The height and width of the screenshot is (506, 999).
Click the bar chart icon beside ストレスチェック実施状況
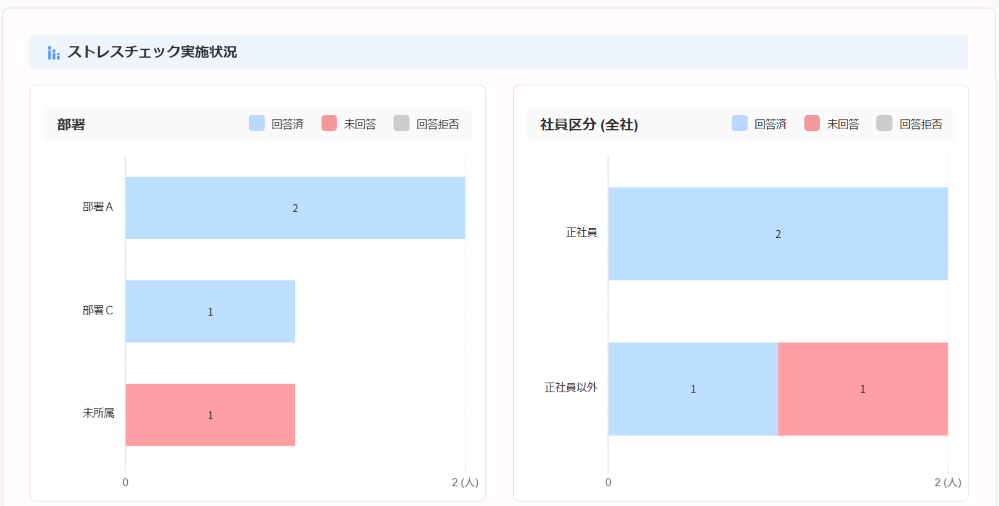click(53, 52)
